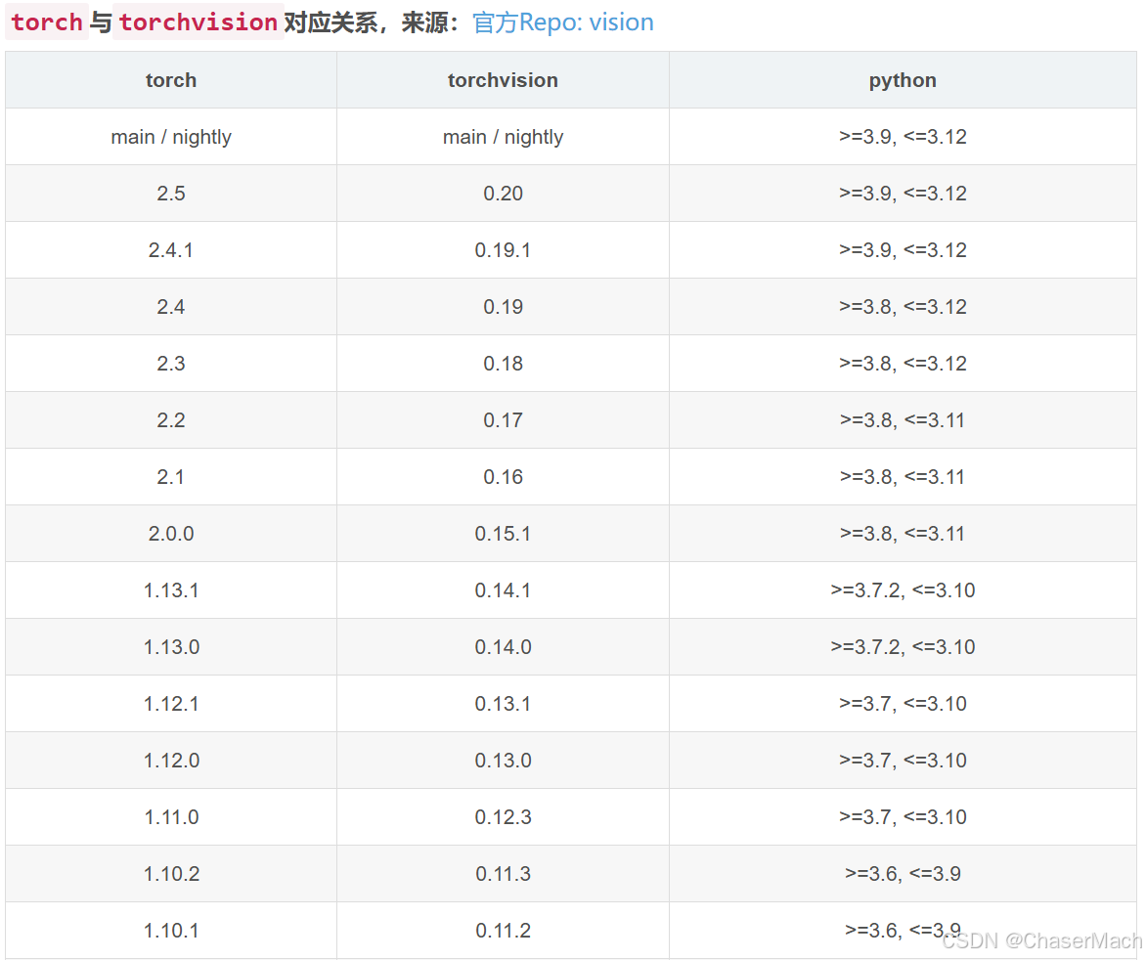This screenshot has height=960, width=1146.
Task: Select python range in the torch 1.13.0 row
Action: (x=903, y=647)
